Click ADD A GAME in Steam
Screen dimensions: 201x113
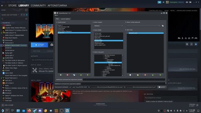[x=8, y=105]
